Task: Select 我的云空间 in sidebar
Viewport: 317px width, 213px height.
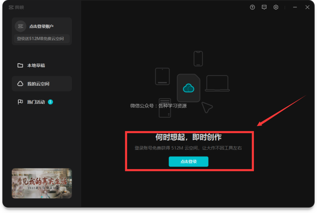Action: (x=42, y=84)
